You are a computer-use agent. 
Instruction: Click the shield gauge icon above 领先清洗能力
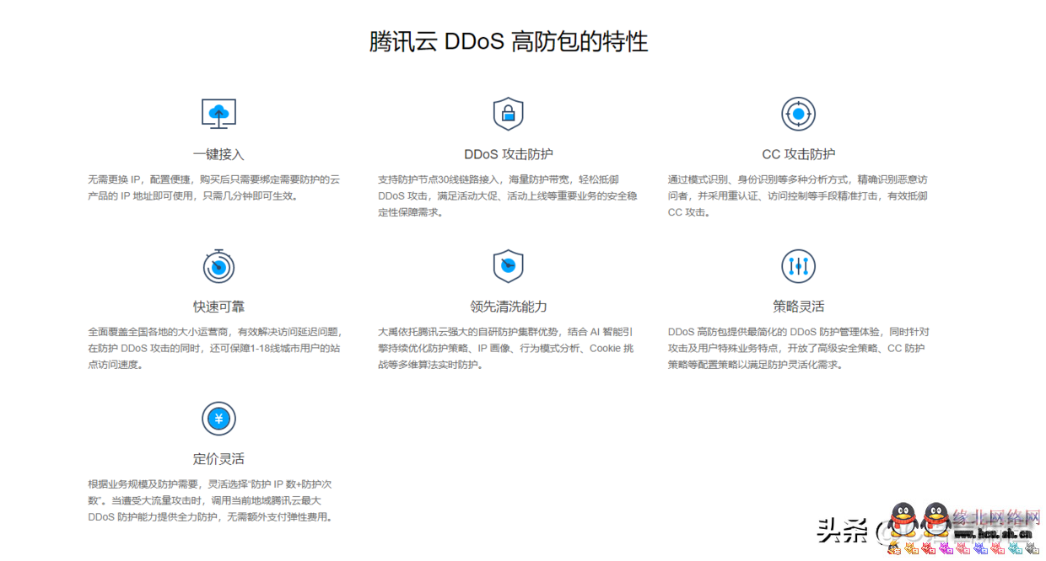[x=508, y=266]
